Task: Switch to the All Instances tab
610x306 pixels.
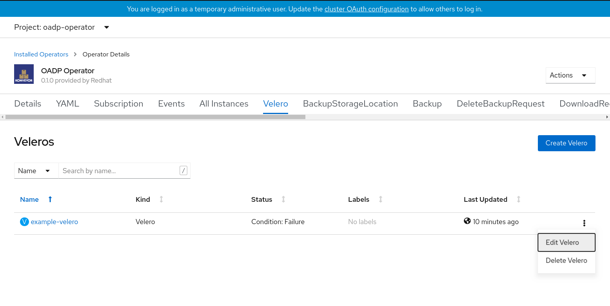Action: (x=224, y=103)
